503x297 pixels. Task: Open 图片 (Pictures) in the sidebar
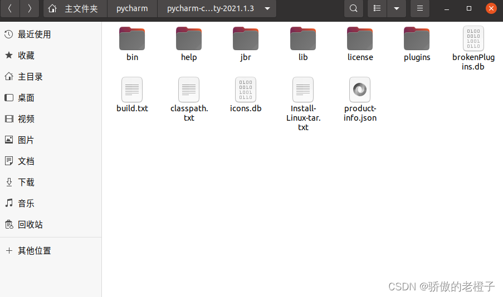point(51,140)
